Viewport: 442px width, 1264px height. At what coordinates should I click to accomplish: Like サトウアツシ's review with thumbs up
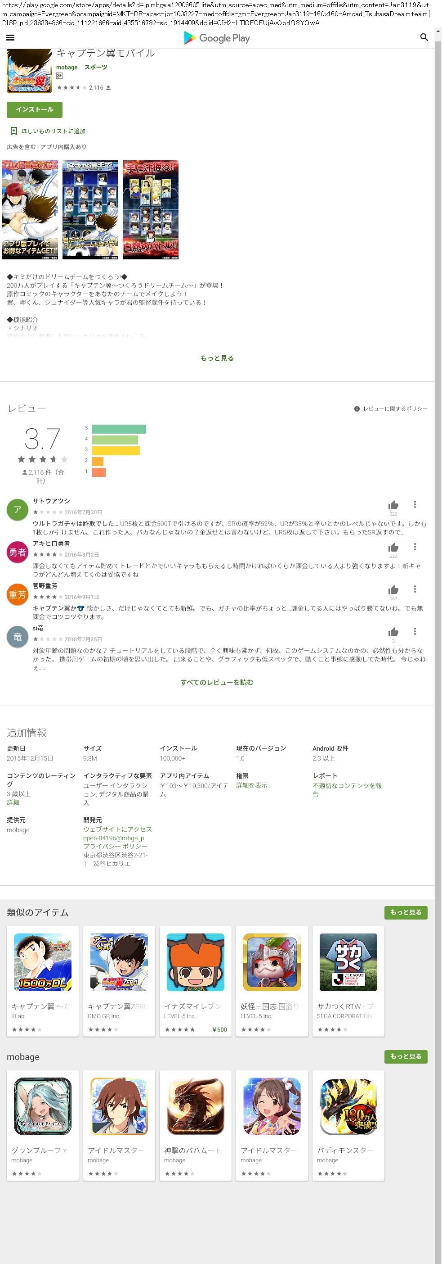point(393,505)
